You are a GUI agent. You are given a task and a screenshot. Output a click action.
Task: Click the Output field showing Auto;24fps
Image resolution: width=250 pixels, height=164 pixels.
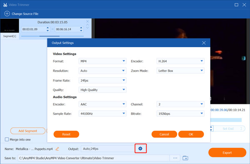point(108,149)
